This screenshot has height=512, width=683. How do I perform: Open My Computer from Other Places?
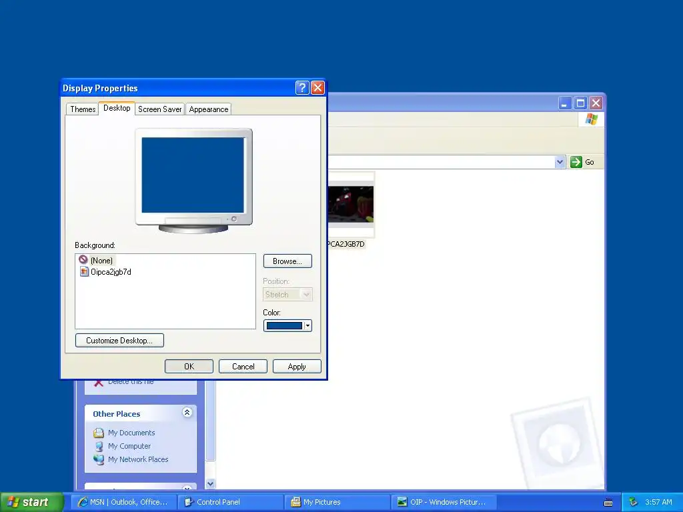[x=129, y=446]
